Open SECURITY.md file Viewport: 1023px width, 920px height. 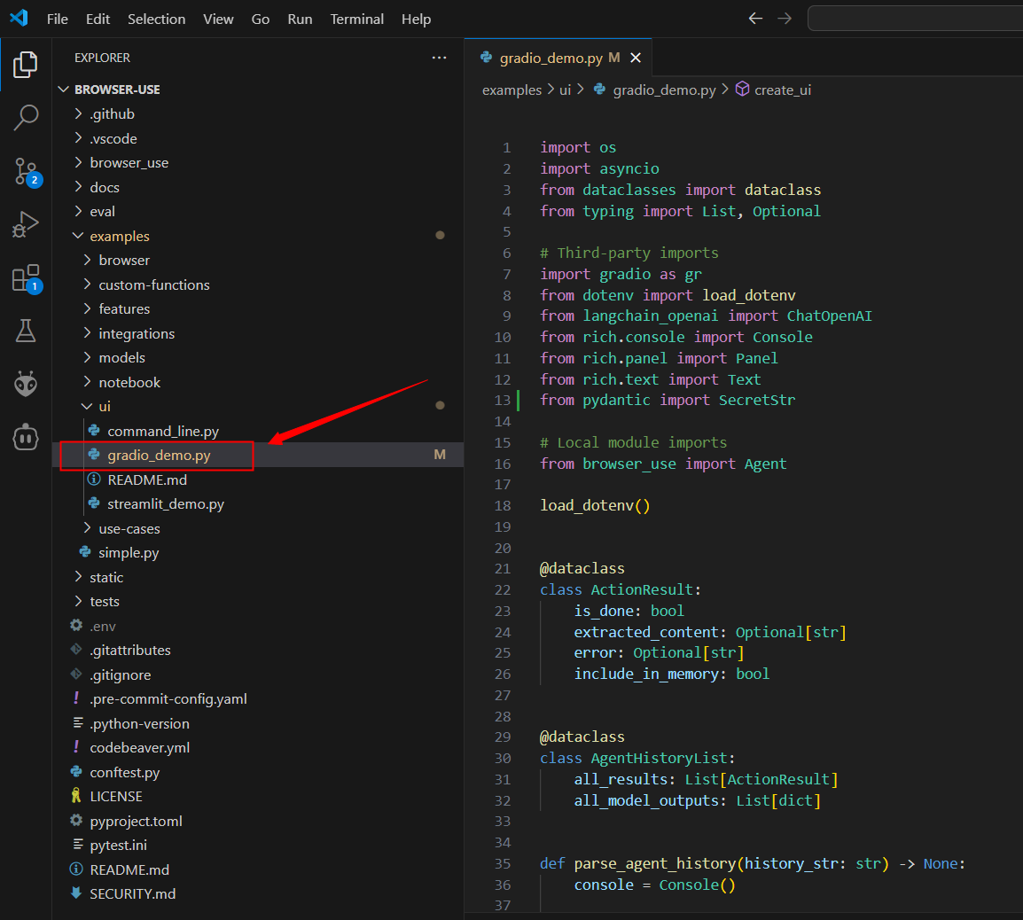[x=258, y=894]
